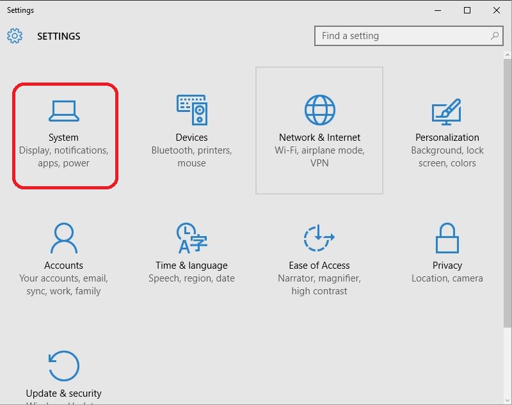Image resolution: width=512 pixels, height=405 pixels.
Task: Maximize the Settings window
Action: (x=467, y=10)
